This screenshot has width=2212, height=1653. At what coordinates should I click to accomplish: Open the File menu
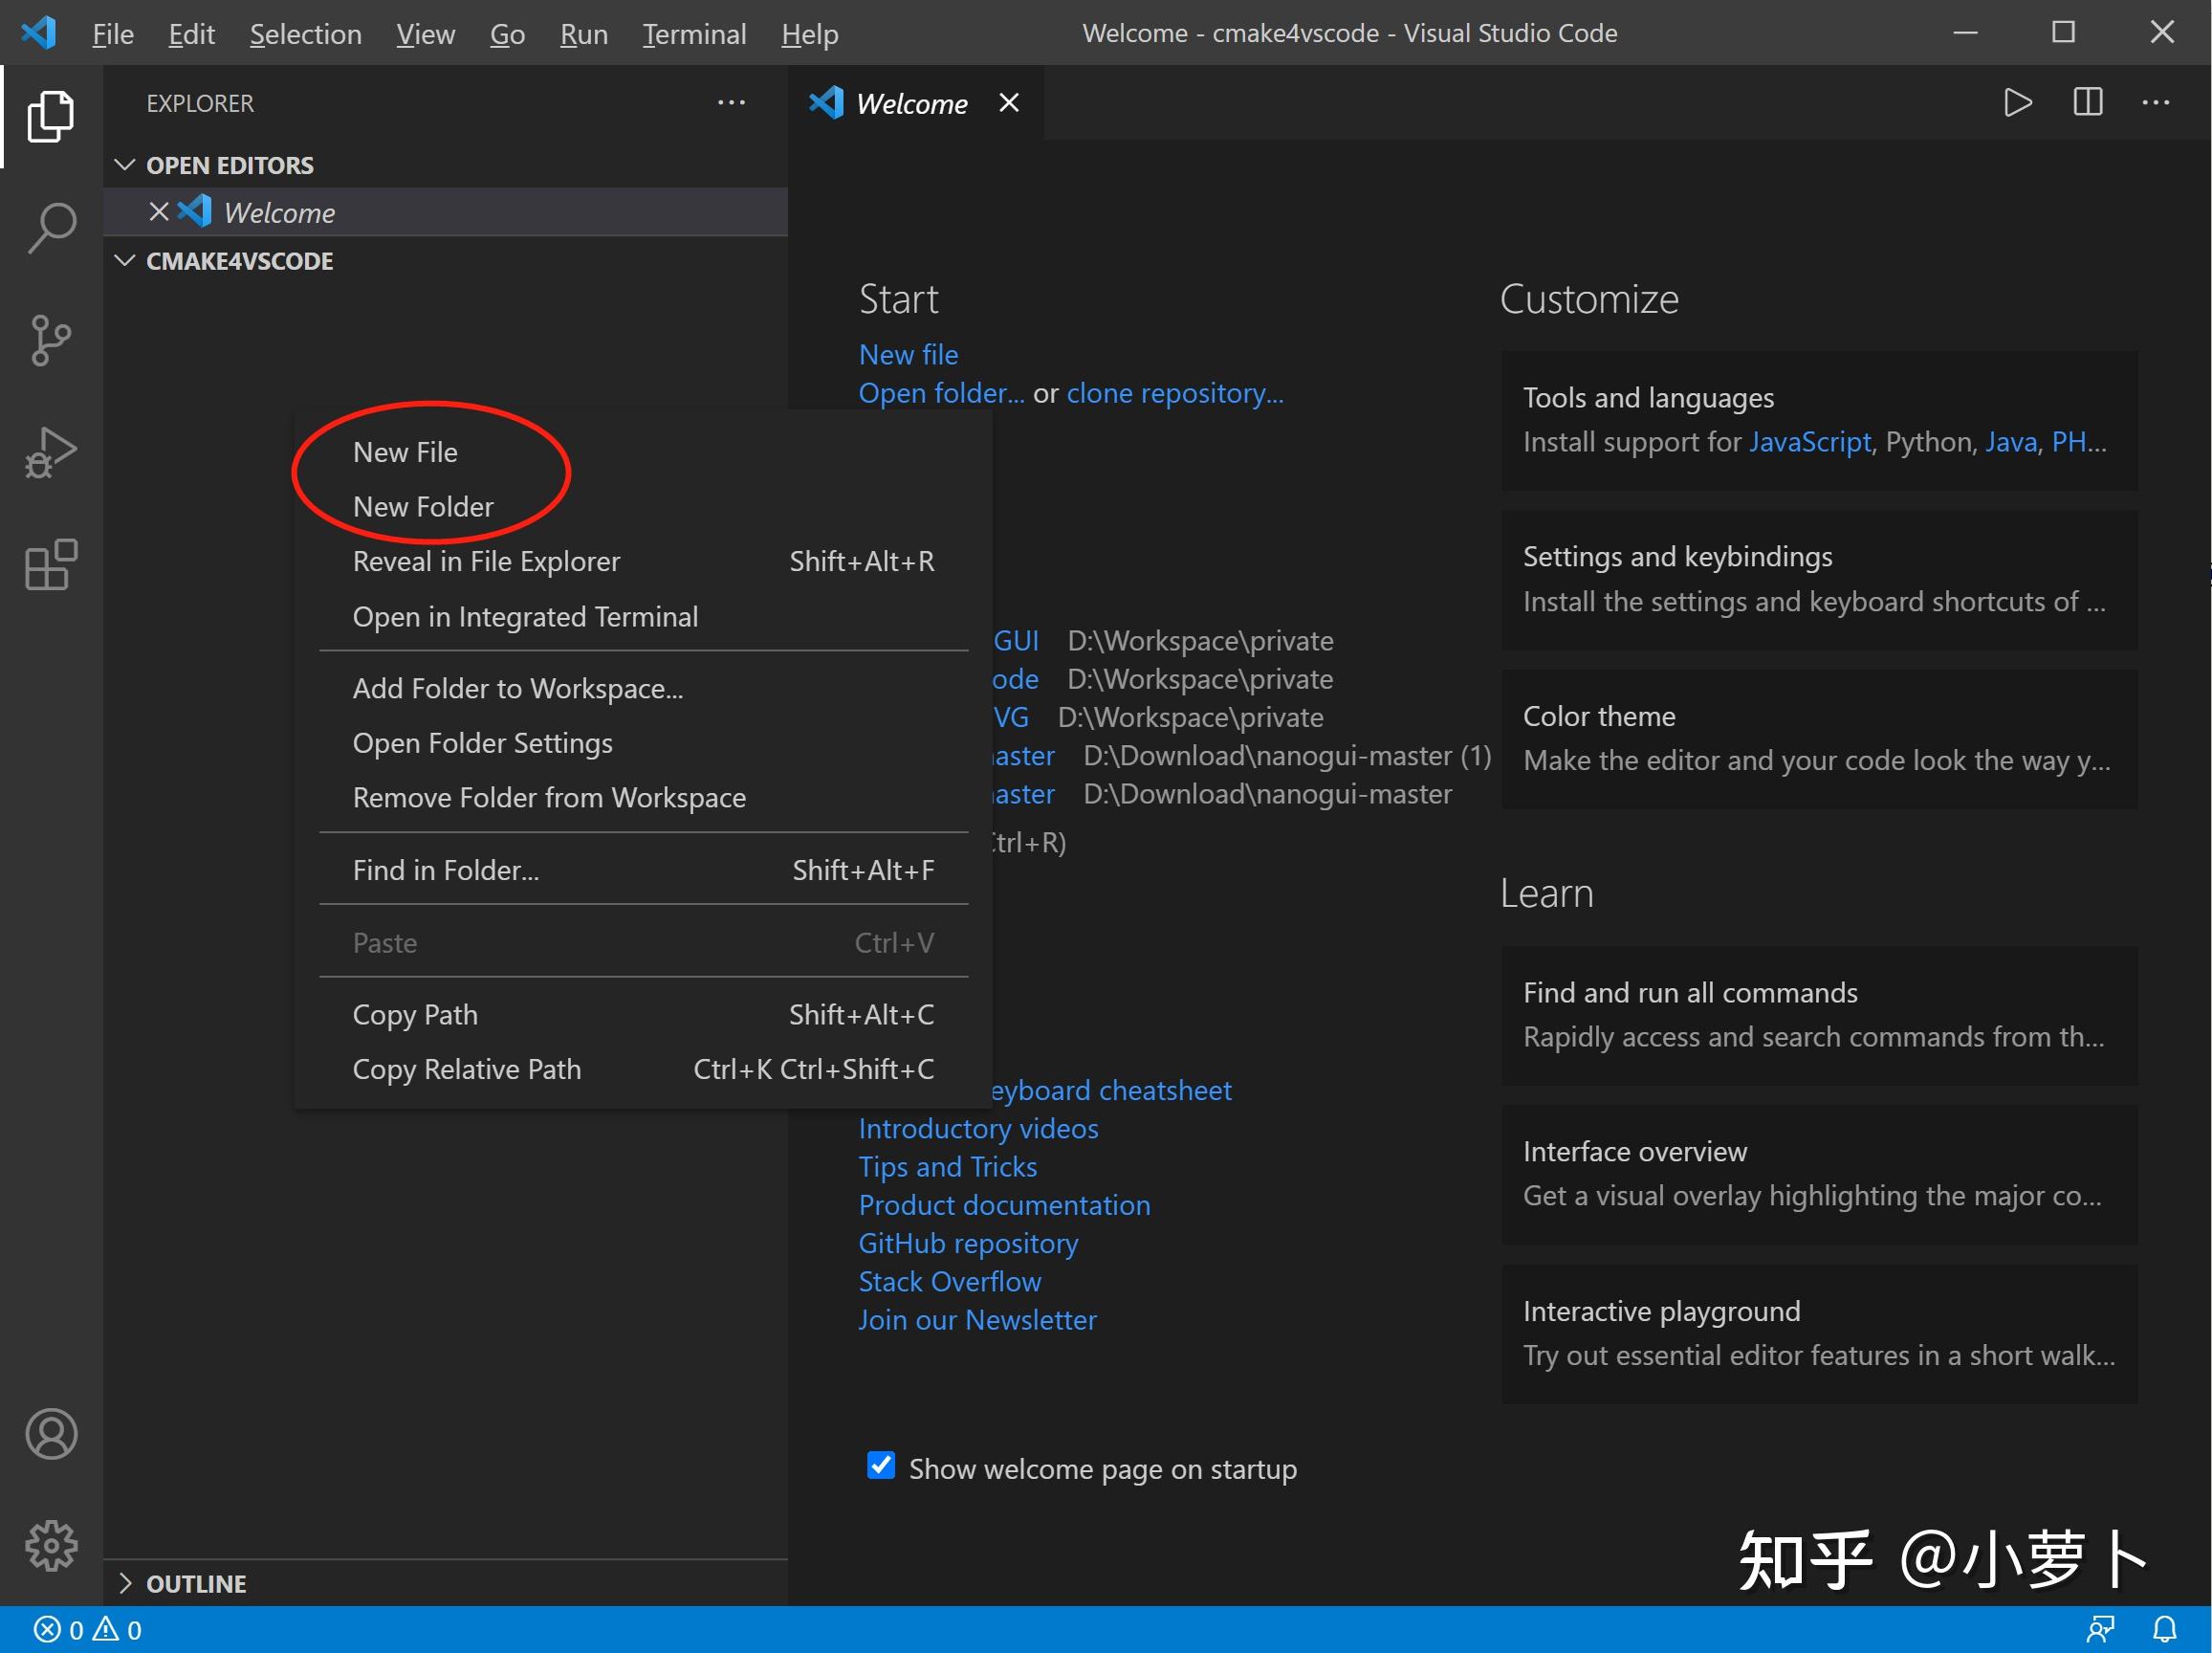(113, 34)
